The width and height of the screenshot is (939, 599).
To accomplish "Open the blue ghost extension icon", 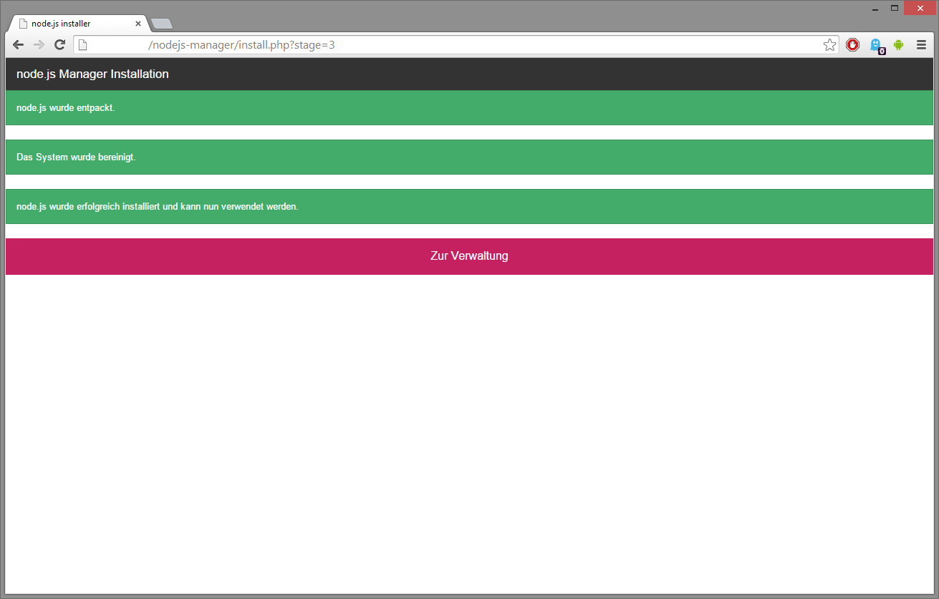I will [x=876, y=46].
